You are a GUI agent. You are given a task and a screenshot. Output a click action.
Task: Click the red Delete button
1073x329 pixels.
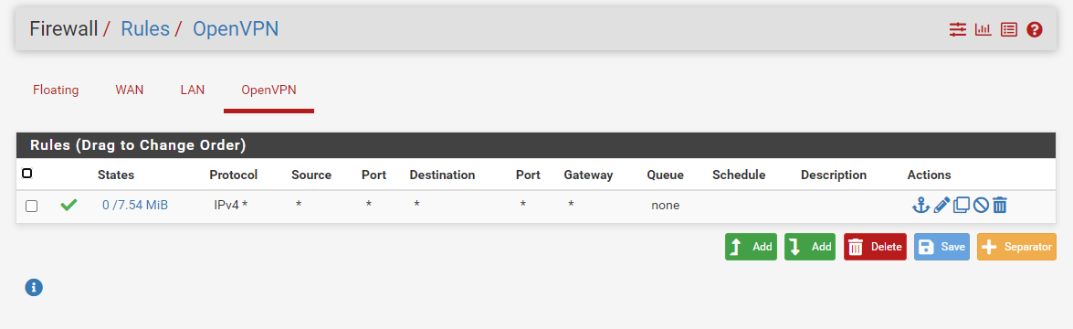[x=875, y=247]
